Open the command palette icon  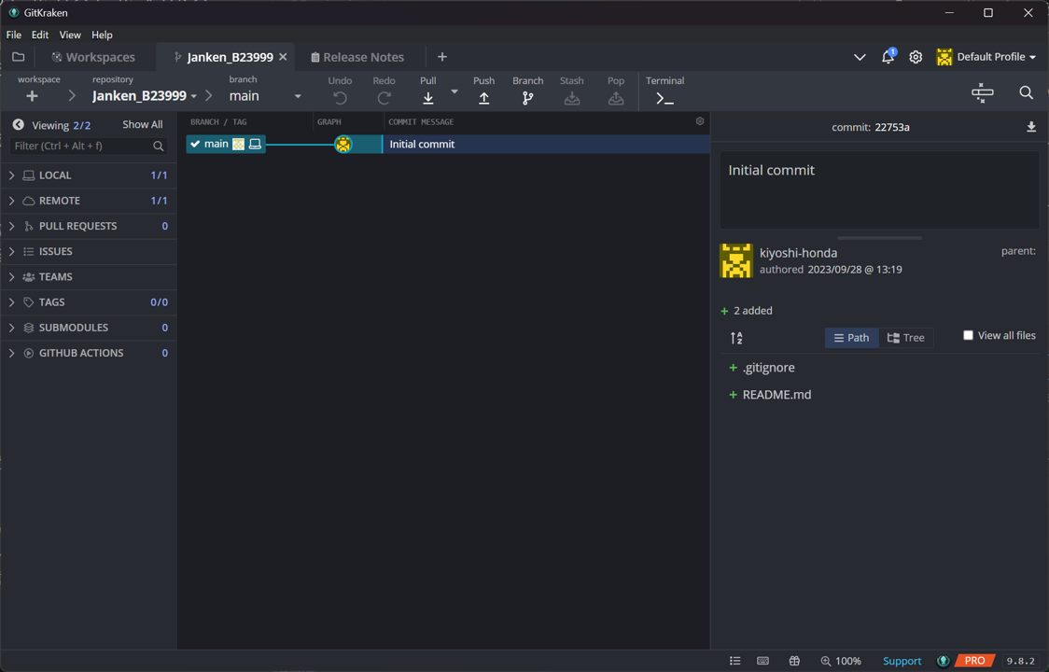point(982,92)
